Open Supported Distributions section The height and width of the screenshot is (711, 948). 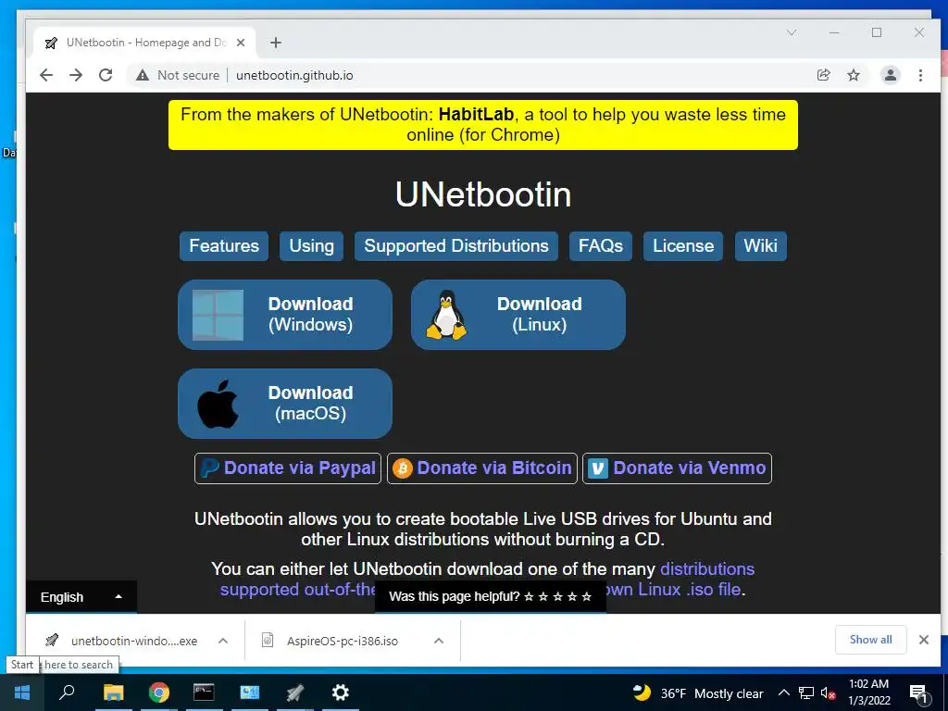coord(455,246)
